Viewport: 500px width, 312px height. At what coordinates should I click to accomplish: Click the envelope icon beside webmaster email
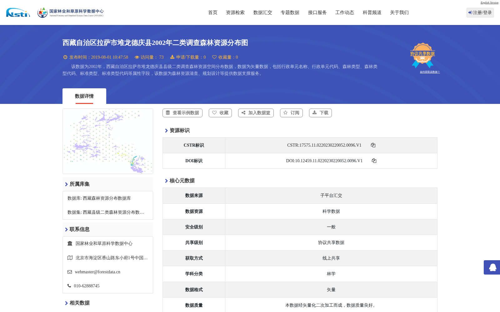coord(70,272)
